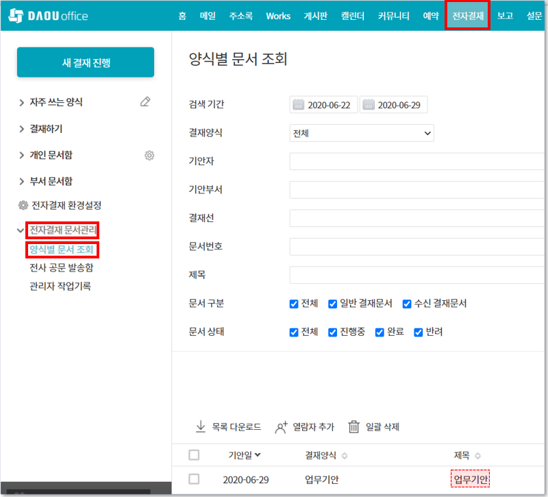This screenshot has width=548, height=497.
Task: Open the end date calendar icon
Action: coord(369,105)
